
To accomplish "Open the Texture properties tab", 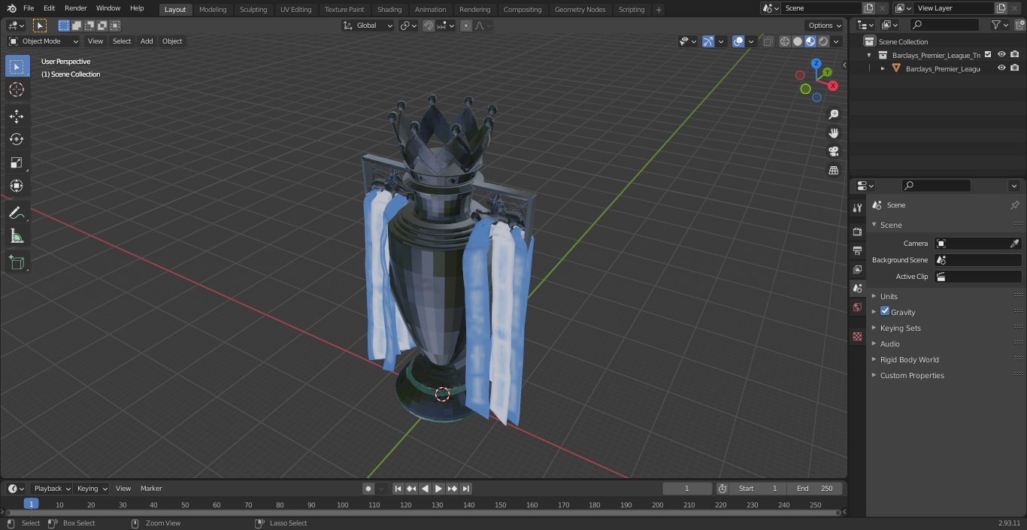I will click(x=857, y=336).
